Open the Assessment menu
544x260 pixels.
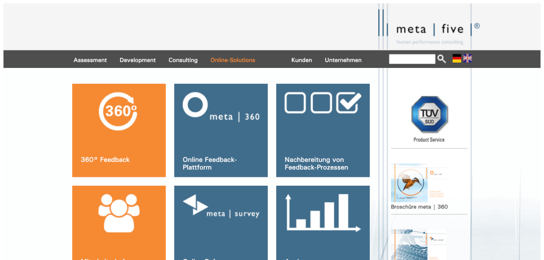90,60
